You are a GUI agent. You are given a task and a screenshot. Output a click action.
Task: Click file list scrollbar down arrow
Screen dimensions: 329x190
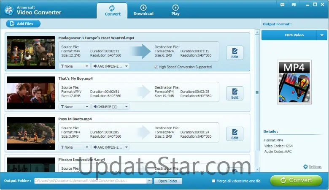point(257,169)
